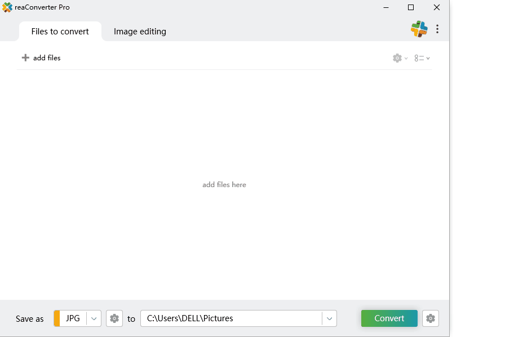The image size is (523, 337).
Task: Select the JPG output format label
Action: tap(73, 318)
